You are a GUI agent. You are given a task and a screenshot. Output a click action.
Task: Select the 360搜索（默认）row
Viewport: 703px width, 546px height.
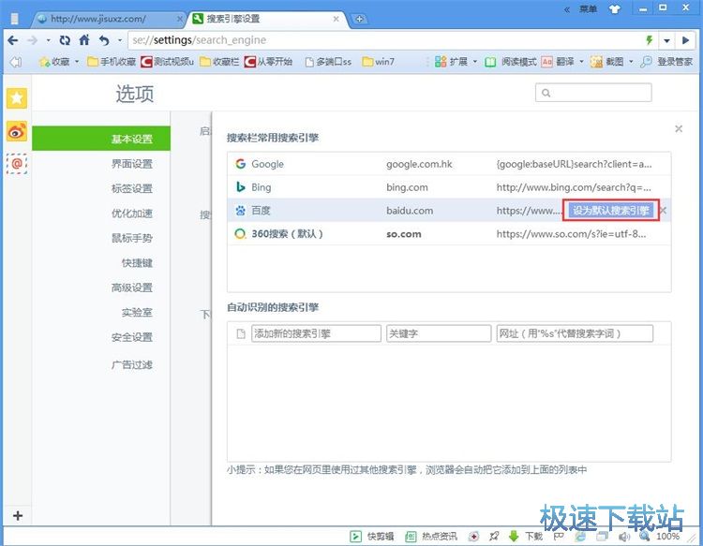[x=449, y=234]
